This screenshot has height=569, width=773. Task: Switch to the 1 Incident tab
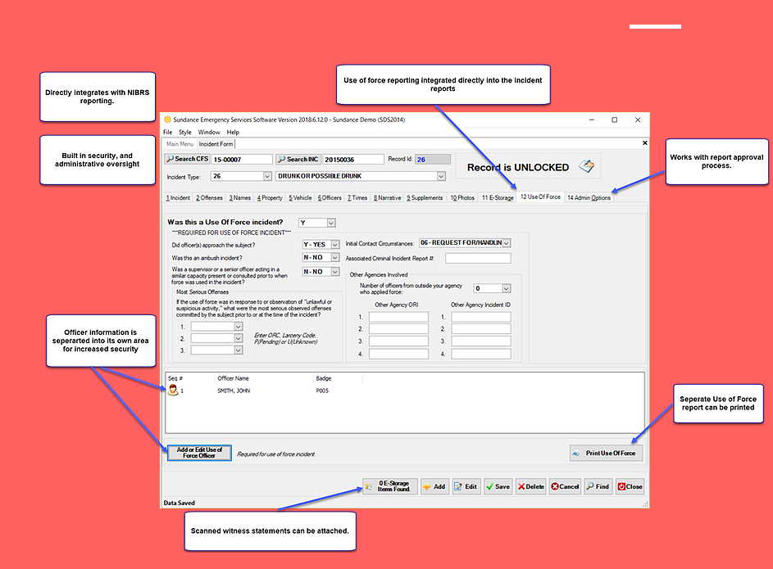click(178, 198)
